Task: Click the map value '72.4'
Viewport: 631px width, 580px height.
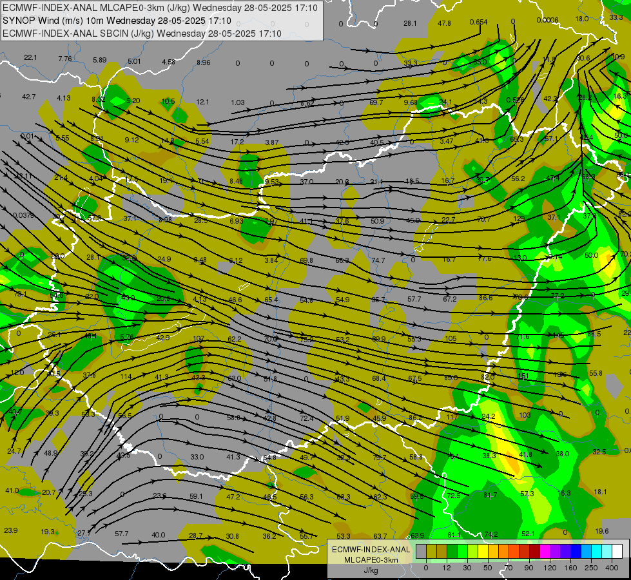Action: coord(306,418)
